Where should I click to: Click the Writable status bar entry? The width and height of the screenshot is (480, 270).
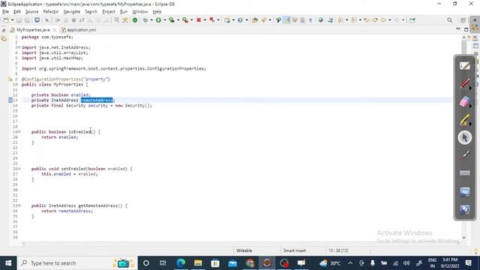click(244, 250)
